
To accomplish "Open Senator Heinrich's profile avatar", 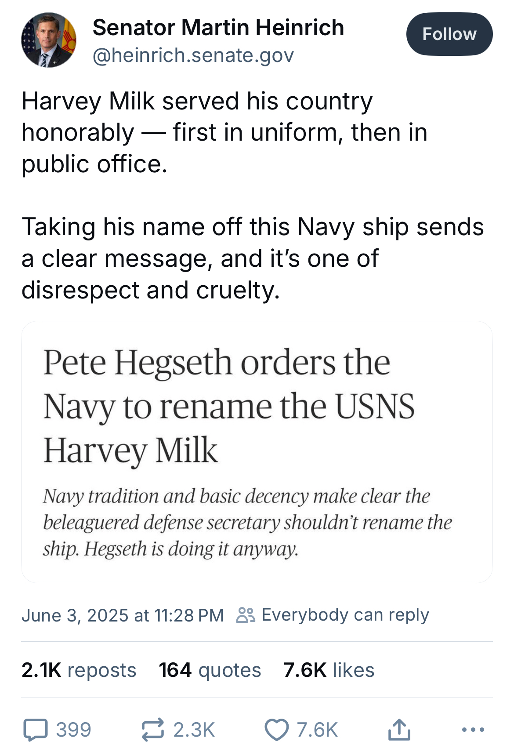I will tap(49, 40).
